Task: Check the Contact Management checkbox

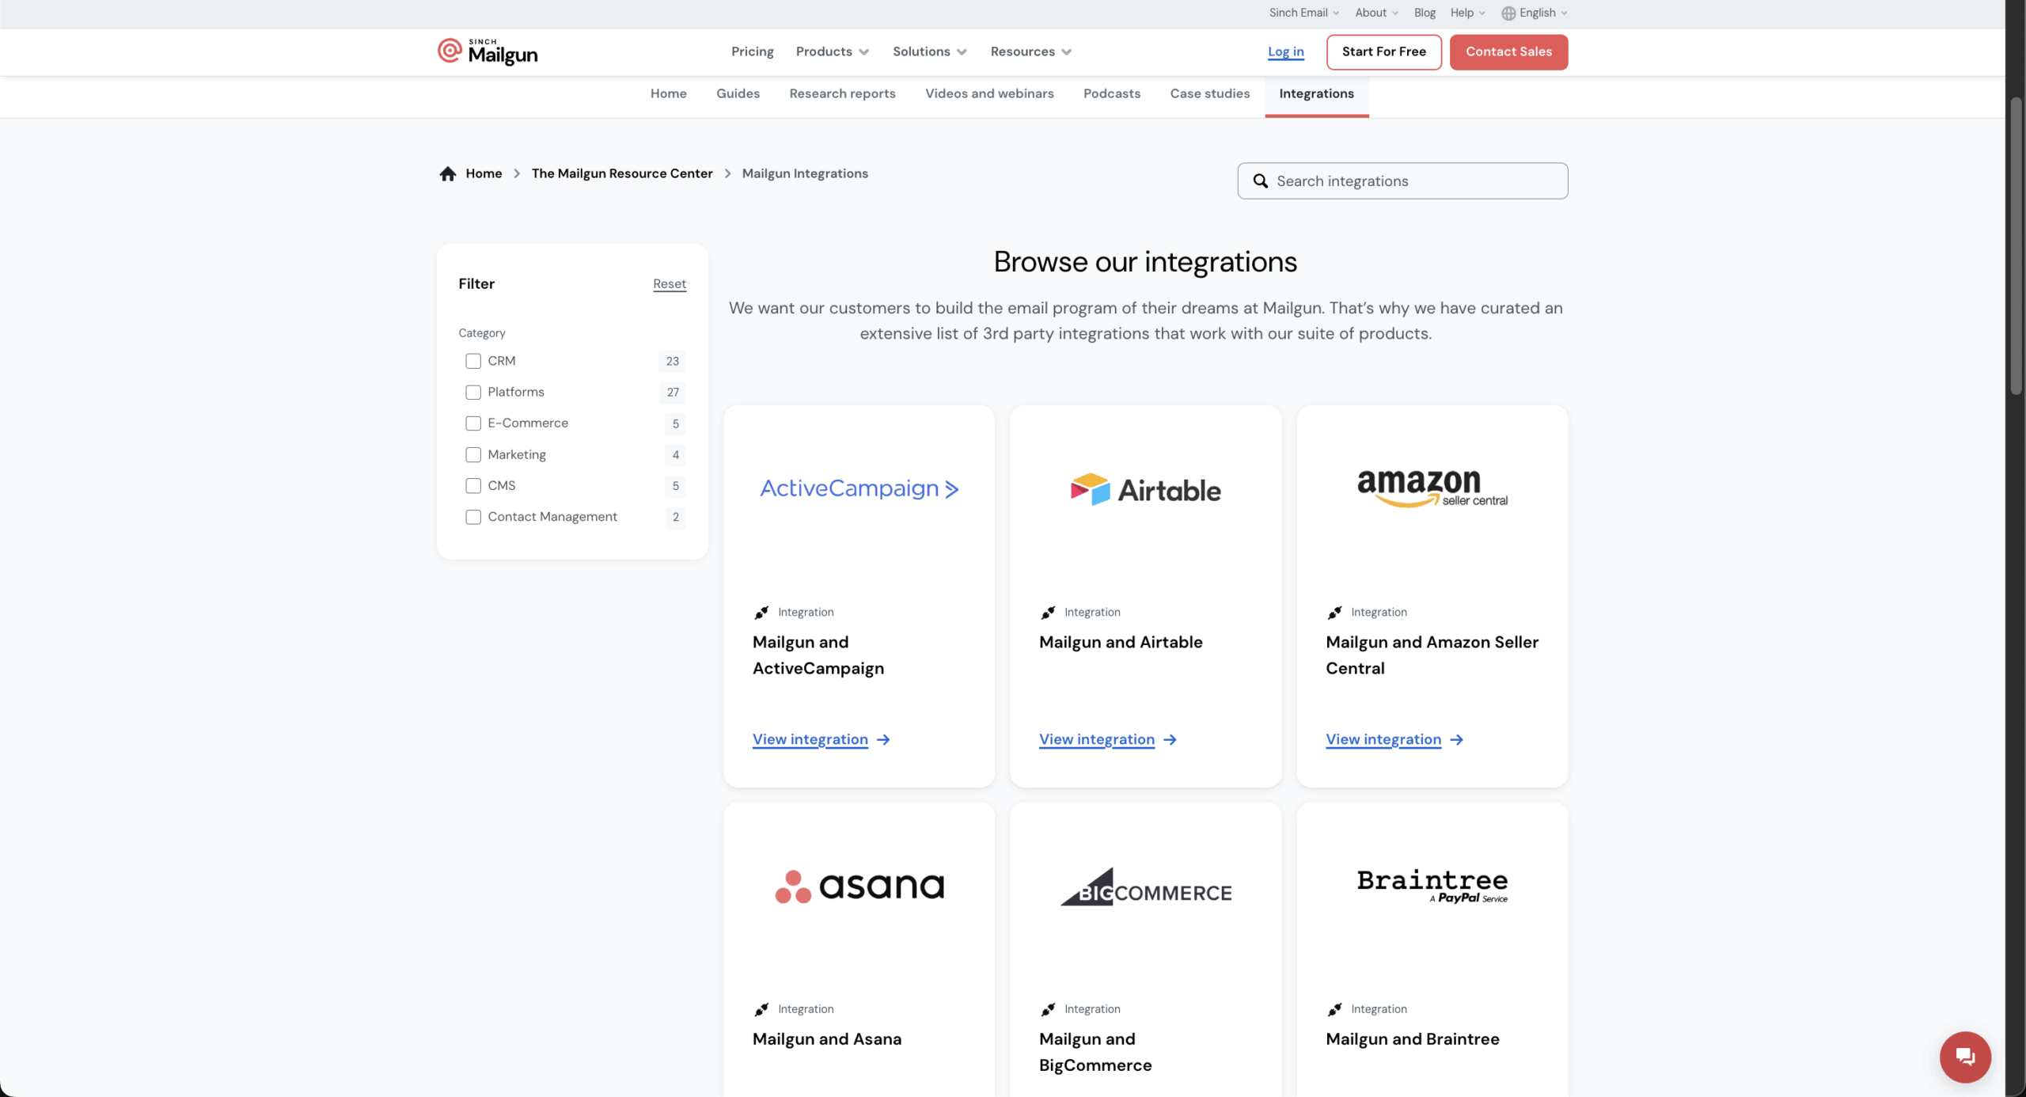Action: pos(473,518)
